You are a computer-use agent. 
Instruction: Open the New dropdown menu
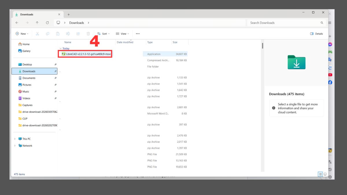(22, 34)
